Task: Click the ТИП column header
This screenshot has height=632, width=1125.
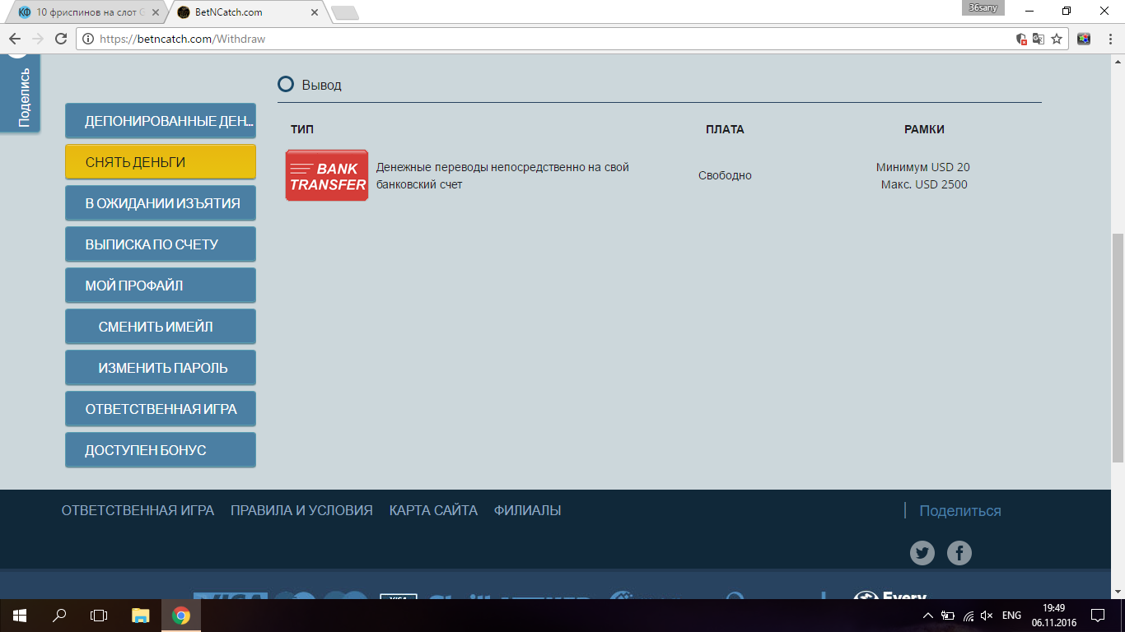Action: 302,129
